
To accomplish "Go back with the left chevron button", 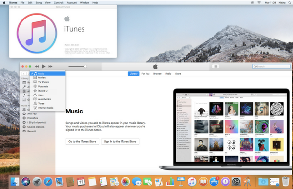I will click(24, 74).
